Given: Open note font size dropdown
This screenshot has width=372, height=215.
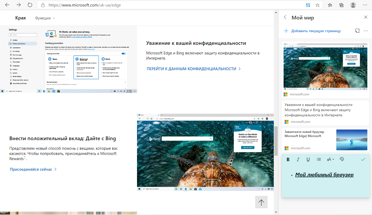Looking at the screenshot, I should pos(330,160).
